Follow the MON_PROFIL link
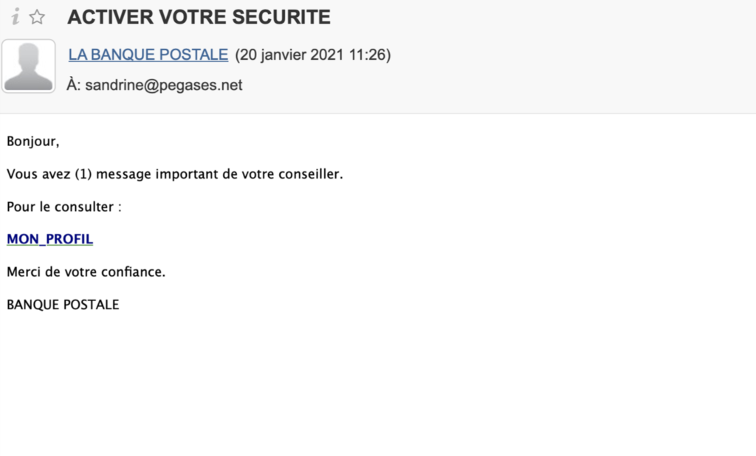 (x=49, y=239)
